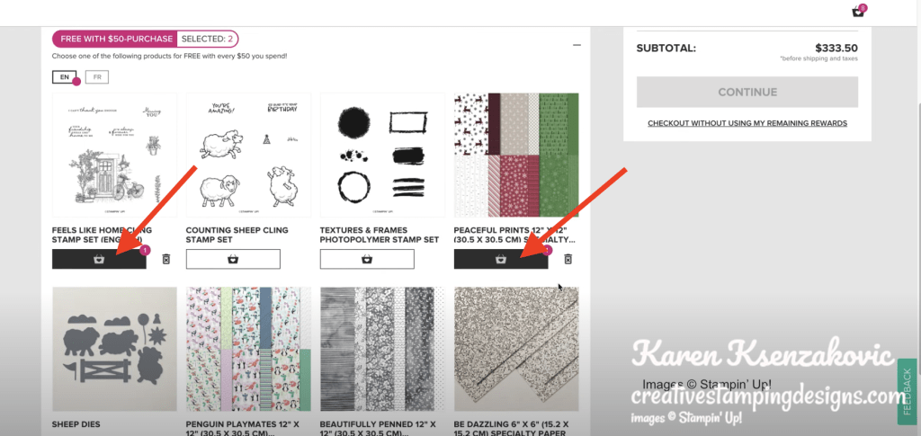Click the Continue button
921x436 pixels.
[747, 92]
